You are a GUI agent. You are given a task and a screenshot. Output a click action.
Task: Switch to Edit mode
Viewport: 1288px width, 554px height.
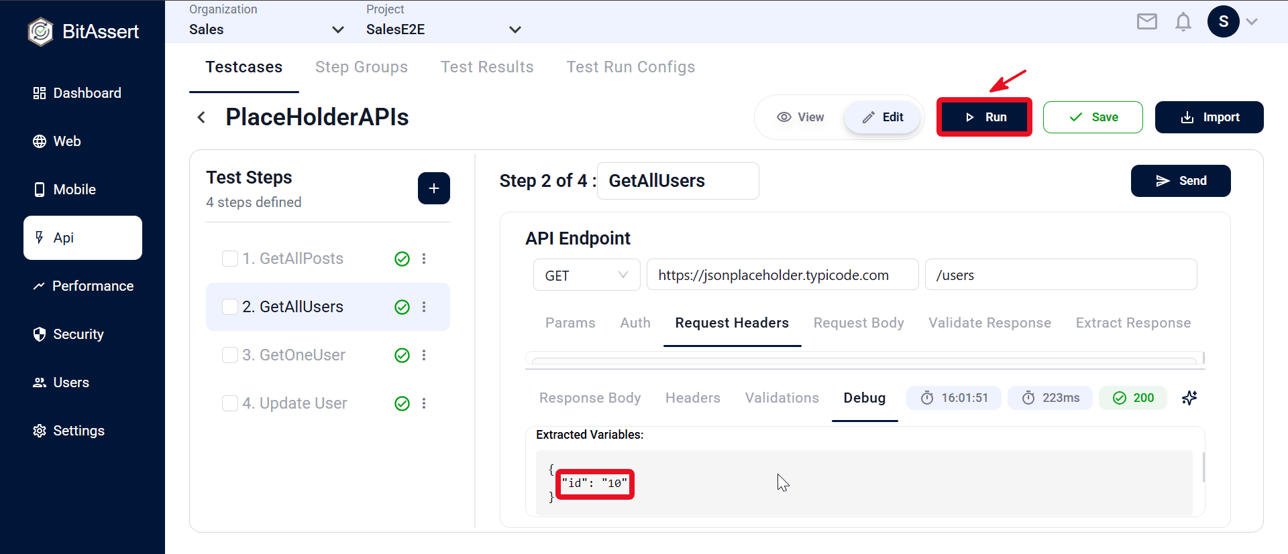pyautogui.click(x=882, y=117)
